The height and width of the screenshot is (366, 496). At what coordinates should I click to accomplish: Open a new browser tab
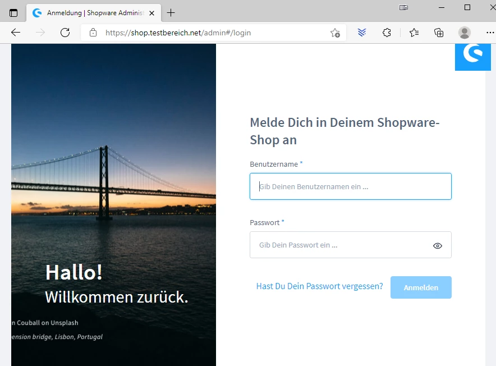coord(171,12)
